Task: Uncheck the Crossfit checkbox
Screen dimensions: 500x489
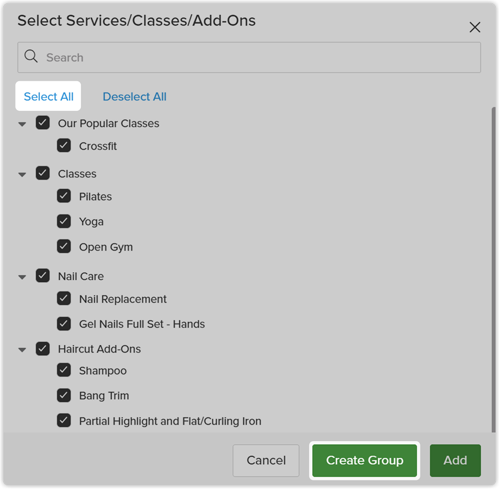Action: point(64,145)
